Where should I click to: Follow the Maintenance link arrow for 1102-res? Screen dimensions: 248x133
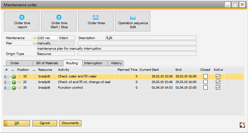point(35,38)
